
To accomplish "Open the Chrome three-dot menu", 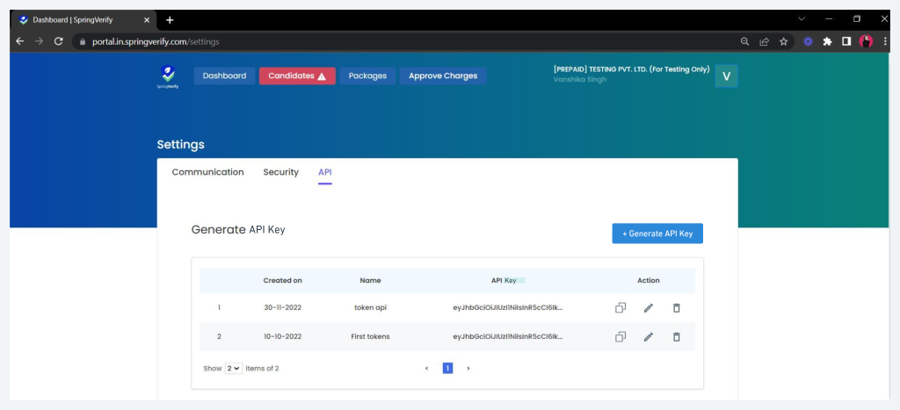I will [884, 41].
